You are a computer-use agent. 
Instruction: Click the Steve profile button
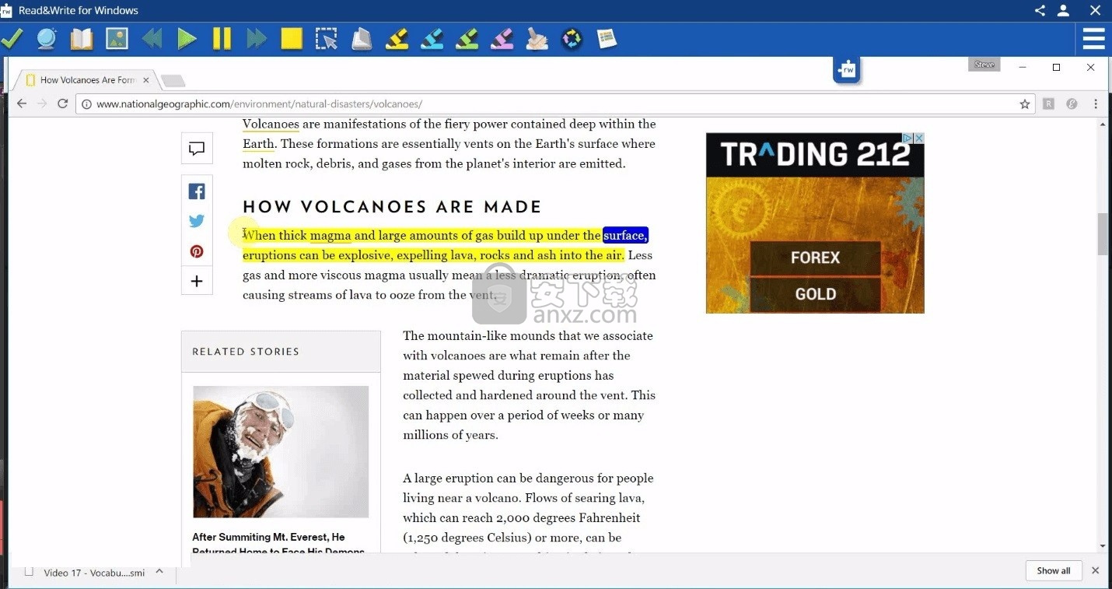tap(984, 65)
